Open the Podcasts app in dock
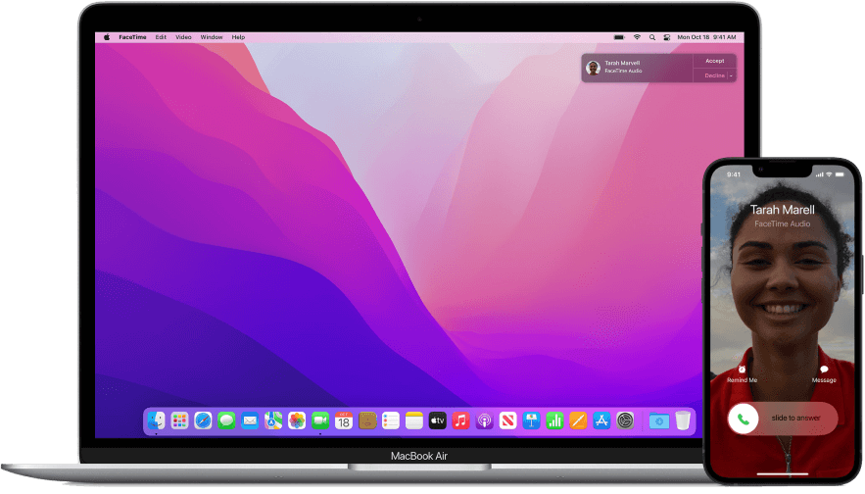Image resolution: width=865 pixels, height=494 pixels. point(484,420)
